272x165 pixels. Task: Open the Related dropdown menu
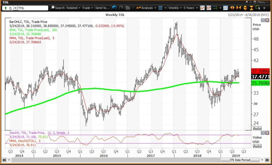[x=73, y=8]
